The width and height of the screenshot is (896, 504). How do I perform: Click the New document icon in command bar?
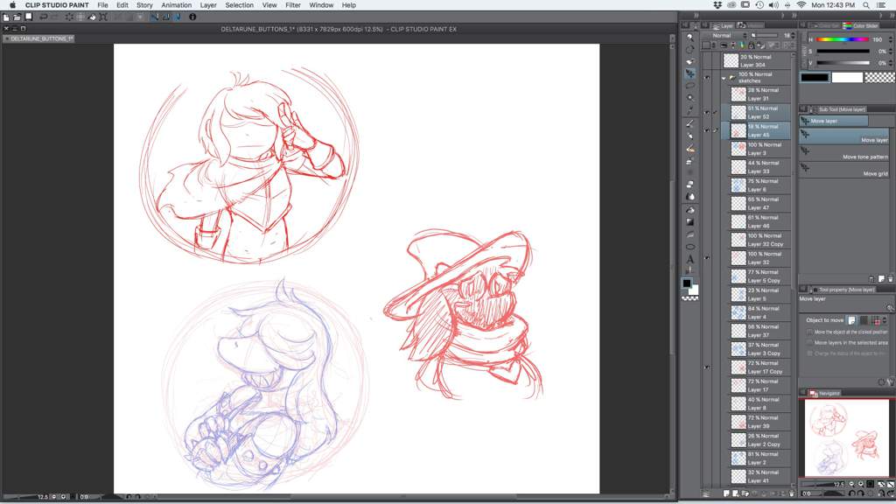[6, 17]
